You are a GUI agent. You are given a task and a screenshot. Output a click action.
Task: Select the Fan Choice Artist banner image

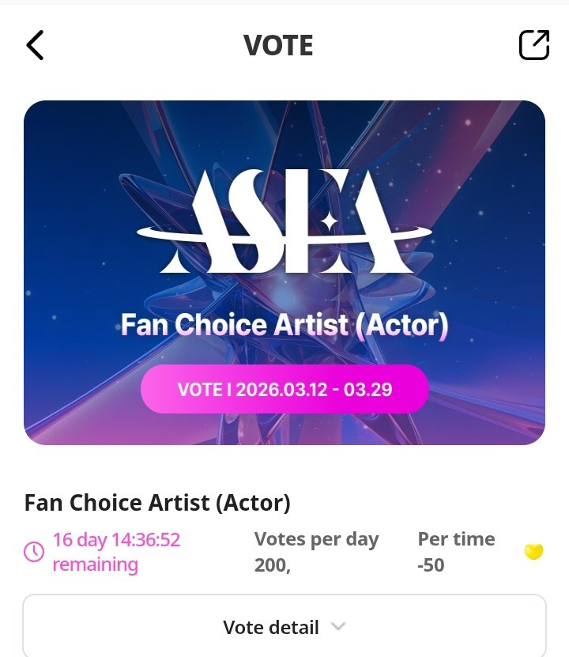click(284, 272)
